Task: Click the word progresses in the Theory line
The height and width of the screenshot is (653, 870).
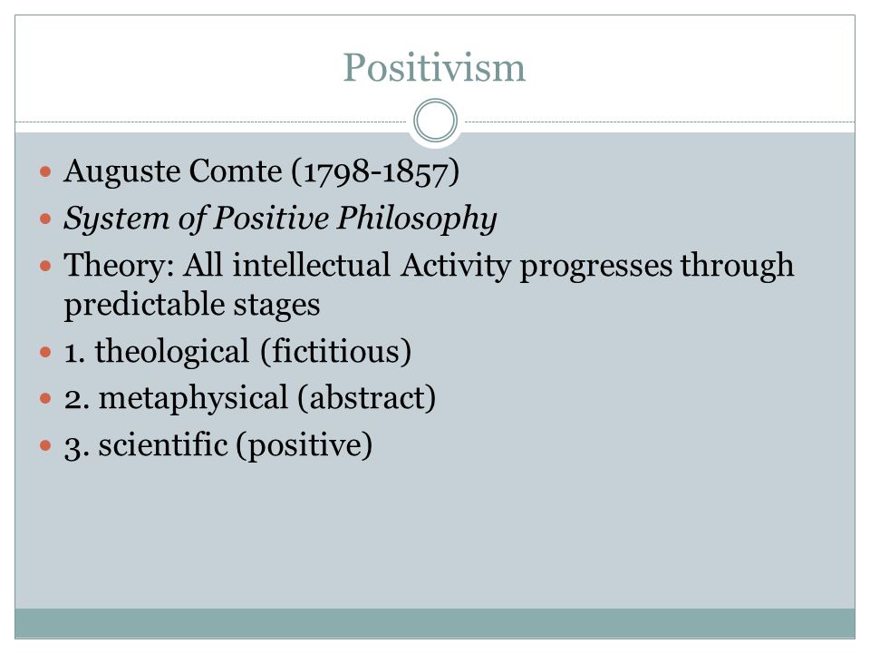Action: [x=595, y=267]
